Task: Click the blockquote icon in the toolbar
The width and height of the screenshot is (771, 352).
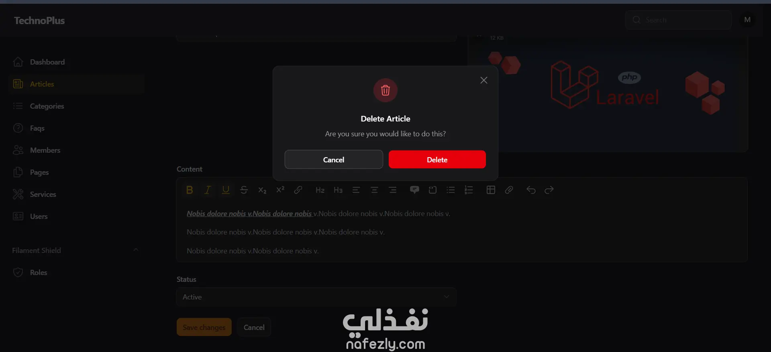Action: (x=414, y=190)
